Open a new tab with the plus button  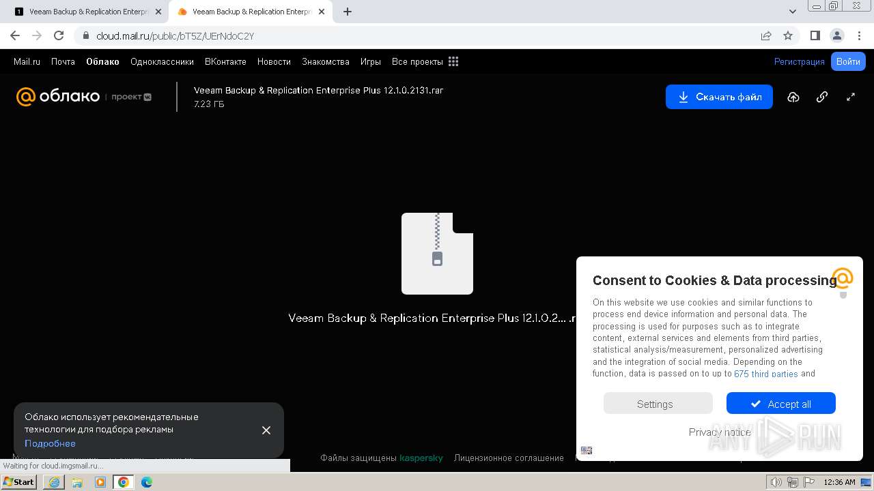[x=348, y=12]
